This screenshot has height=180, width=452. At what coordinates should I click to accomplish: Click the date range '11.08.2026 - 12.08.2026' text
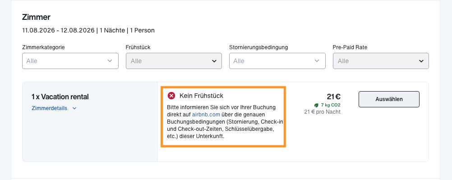click(58, 30)
